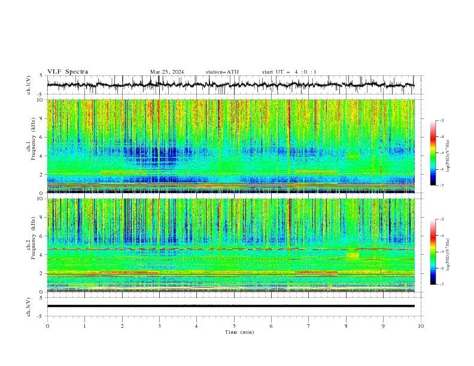Click the "5" tick on the ch.3(V) axis
The image size is (474, 366).
click(41, 298)
